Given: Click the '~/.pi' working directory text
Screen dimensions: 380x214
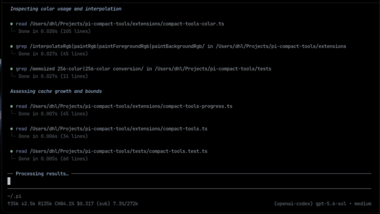Looking at the screenshot, I should [x=14, y=196].
